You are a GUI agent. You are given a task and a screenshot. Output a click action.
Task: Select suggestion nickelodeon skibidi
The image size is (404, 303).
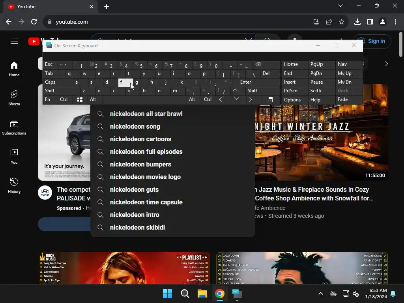173,228
